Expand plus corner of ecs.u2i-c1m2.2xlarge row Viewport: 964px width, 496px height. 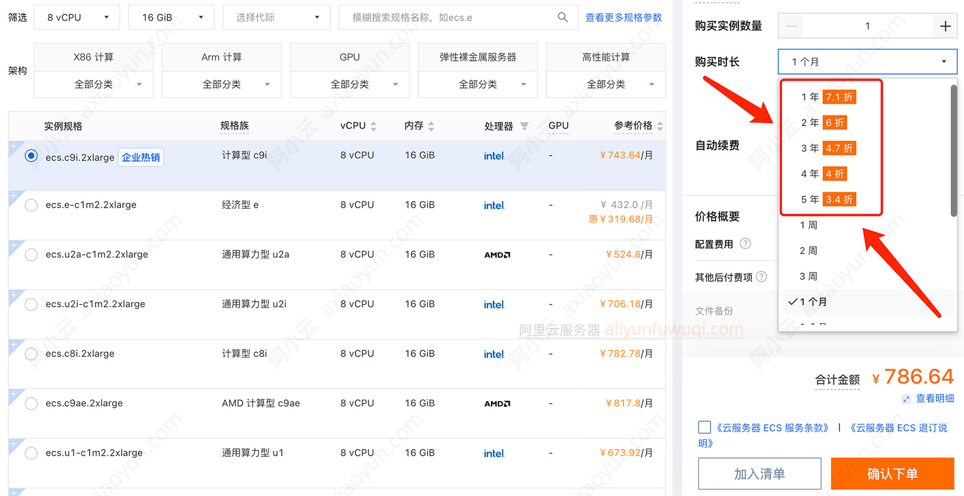point(13,294)
